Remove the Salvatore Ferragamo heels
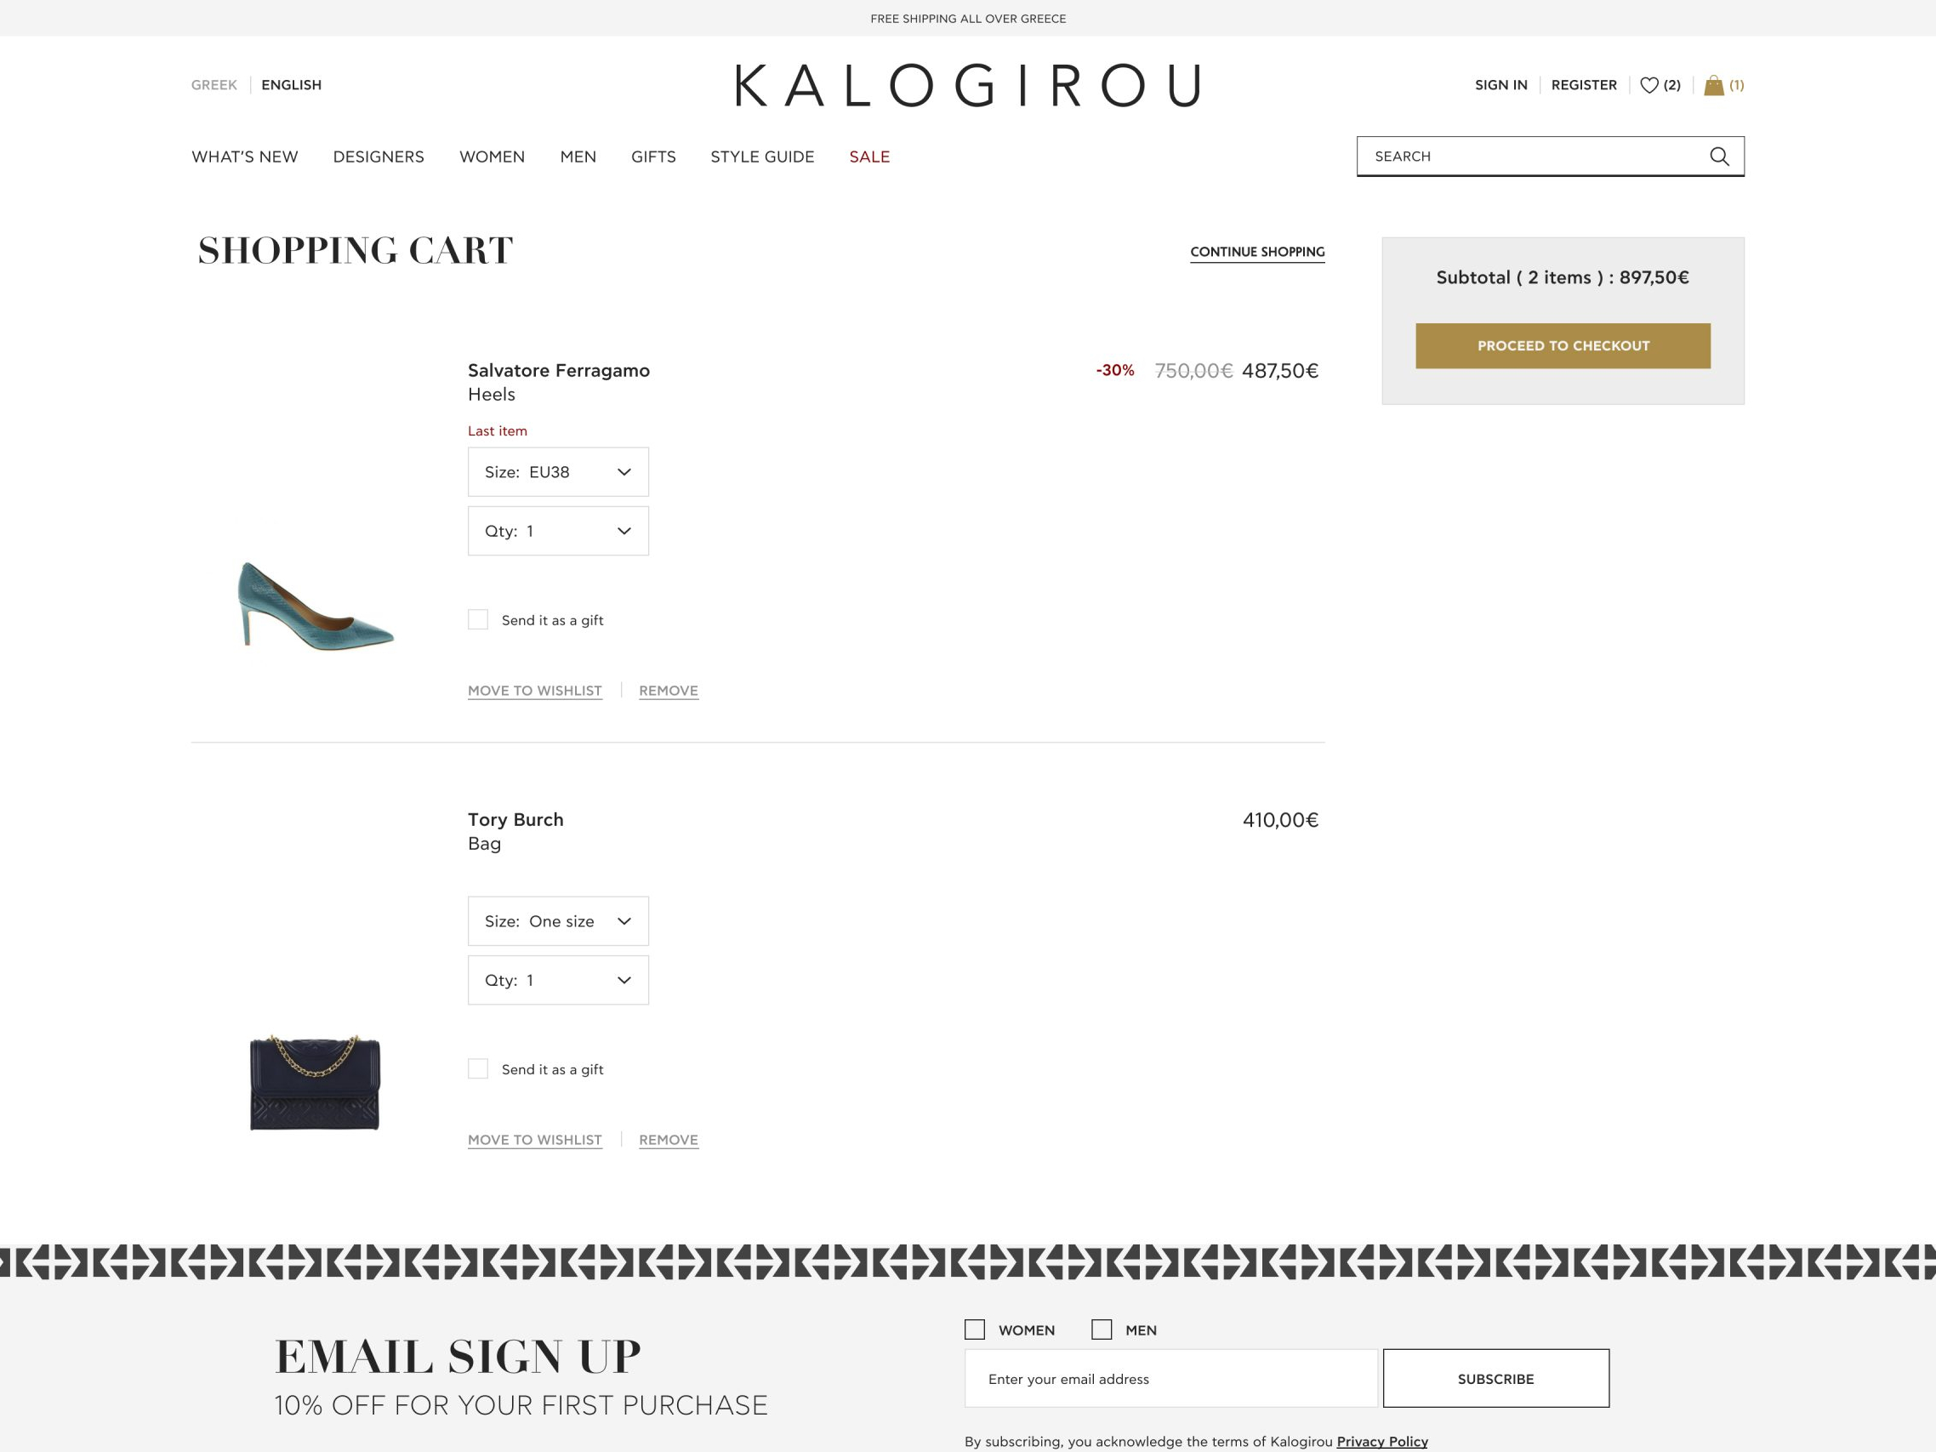The width and height of the screenshot is (1936, 1452). tap(669, 691)
